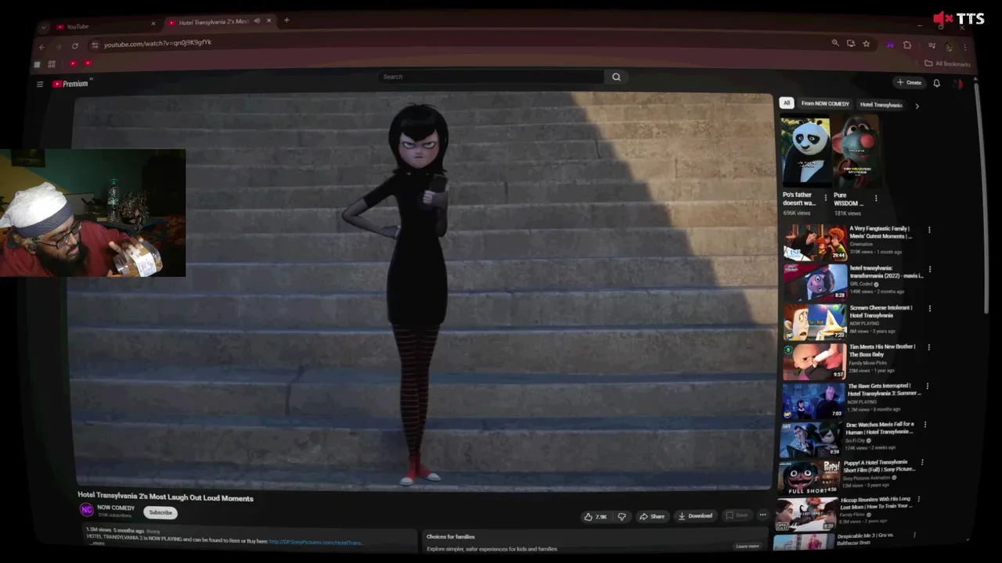This screenshot has height=563, width=1002.
Task: Reload the page with the refresh icon
Action: (x=75, y=45)
